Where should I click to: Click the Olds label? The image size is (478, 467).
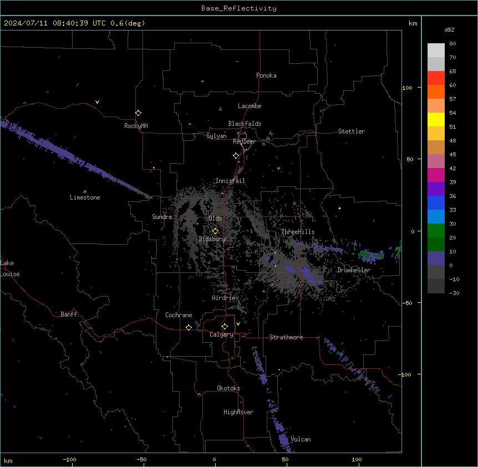pos(215,219)
